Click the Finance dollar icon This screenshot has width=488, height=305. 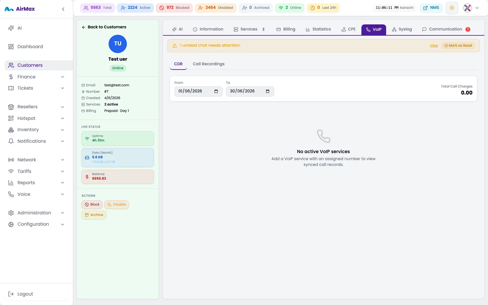pos(11,77)
